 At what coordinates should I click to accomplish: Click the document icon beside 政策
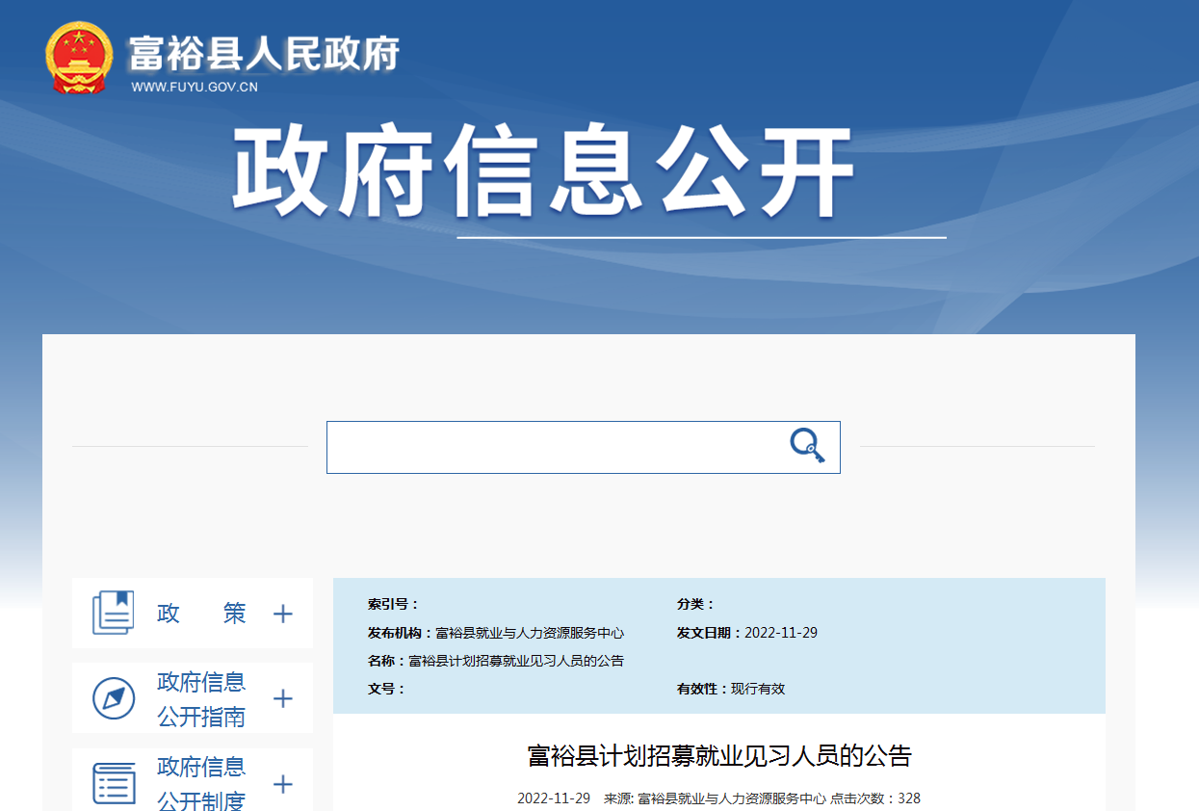coord(113,613)
